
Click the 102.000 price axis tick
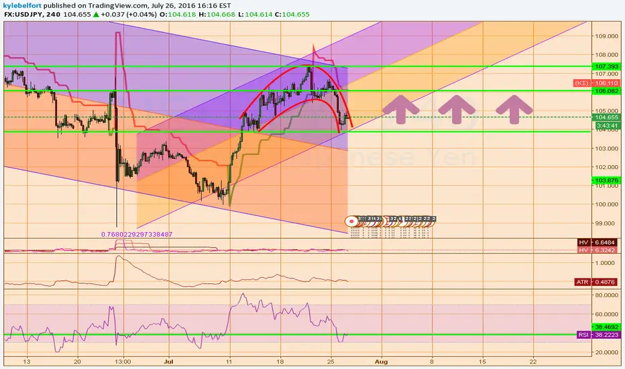607,167
